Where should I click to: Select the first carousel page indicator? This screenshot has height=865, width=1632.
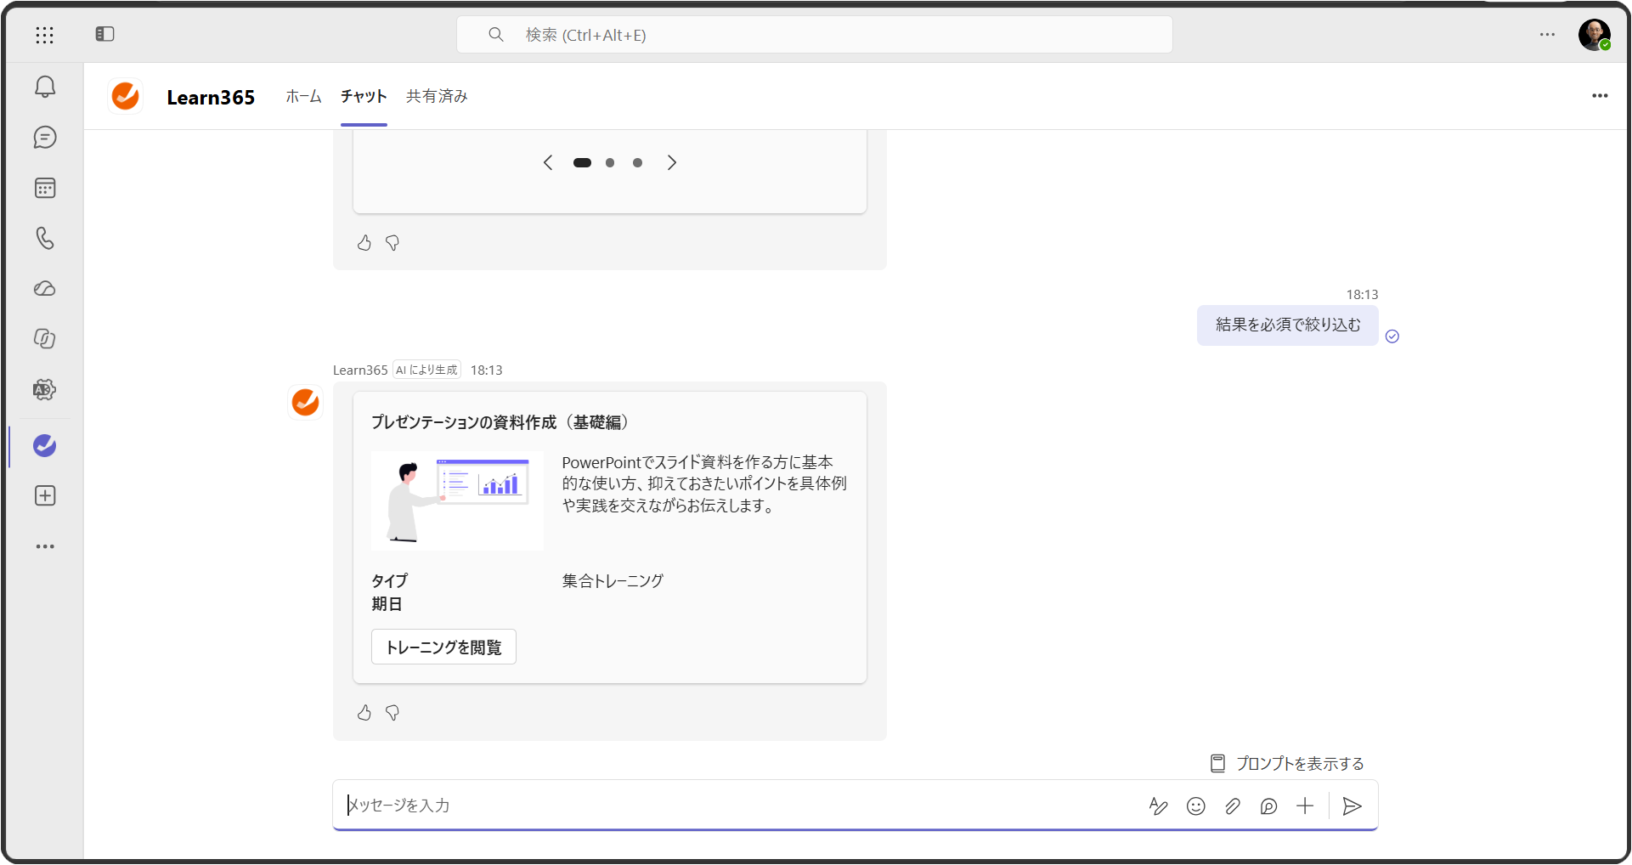582,162
